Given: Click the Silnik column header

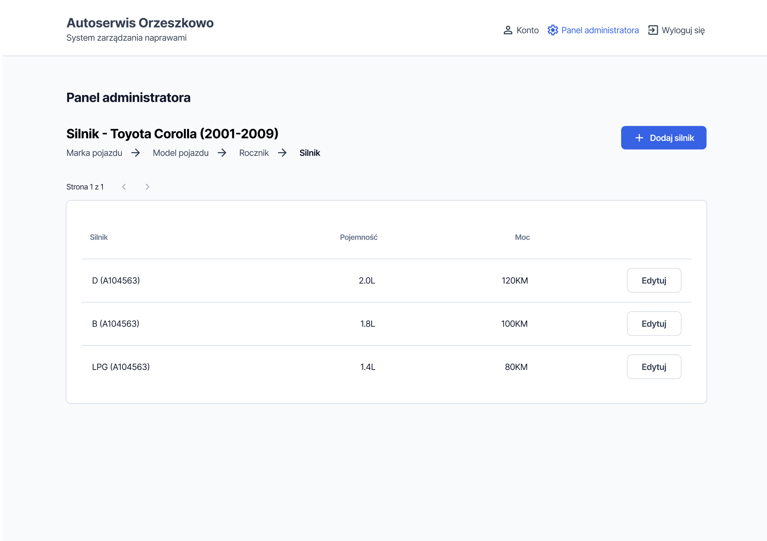Looking at the screenshot, I should pyautogui.click(x=99, y=237).
